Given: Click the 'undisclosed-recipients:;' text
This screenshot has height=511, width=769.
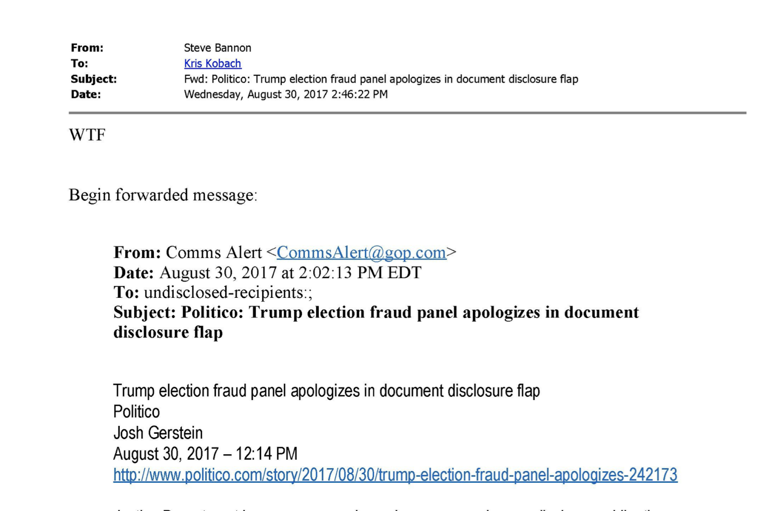Looking at the screenshot, I should 228,292.
